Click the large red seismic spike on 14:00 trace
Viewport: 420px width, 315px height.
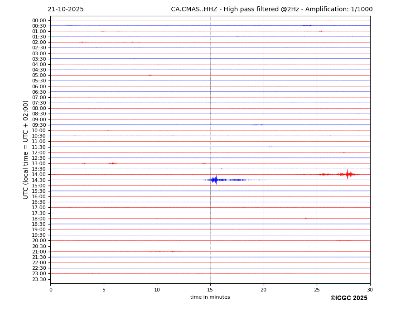pyautogui.click(x=348, y=174)
